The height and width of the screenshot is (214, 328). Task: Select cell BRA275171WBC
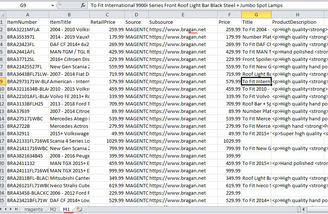click(x=28, y=119)
